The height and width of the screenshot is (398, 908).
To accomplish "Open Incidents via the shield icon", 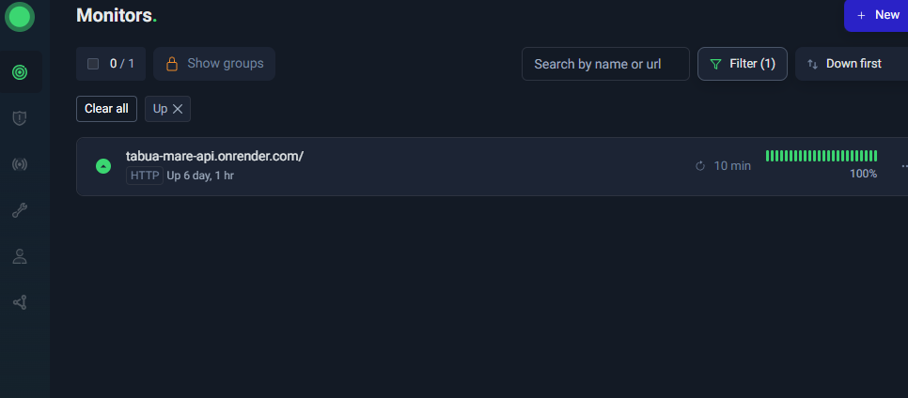I will tap(20, 118).
